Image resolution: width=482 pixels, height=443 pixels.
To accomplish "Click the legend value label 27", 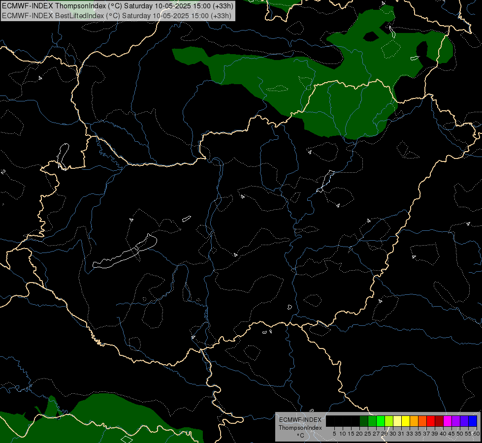I will click(376, 434).
